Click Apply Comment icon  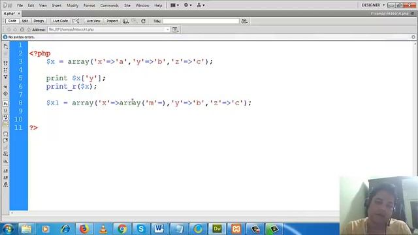[6, 134]
